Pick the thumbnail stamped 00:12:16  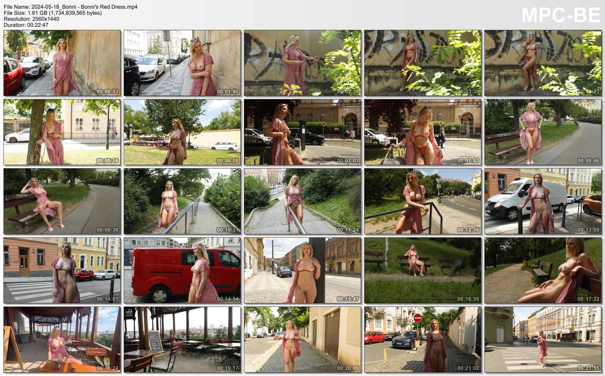423,201
